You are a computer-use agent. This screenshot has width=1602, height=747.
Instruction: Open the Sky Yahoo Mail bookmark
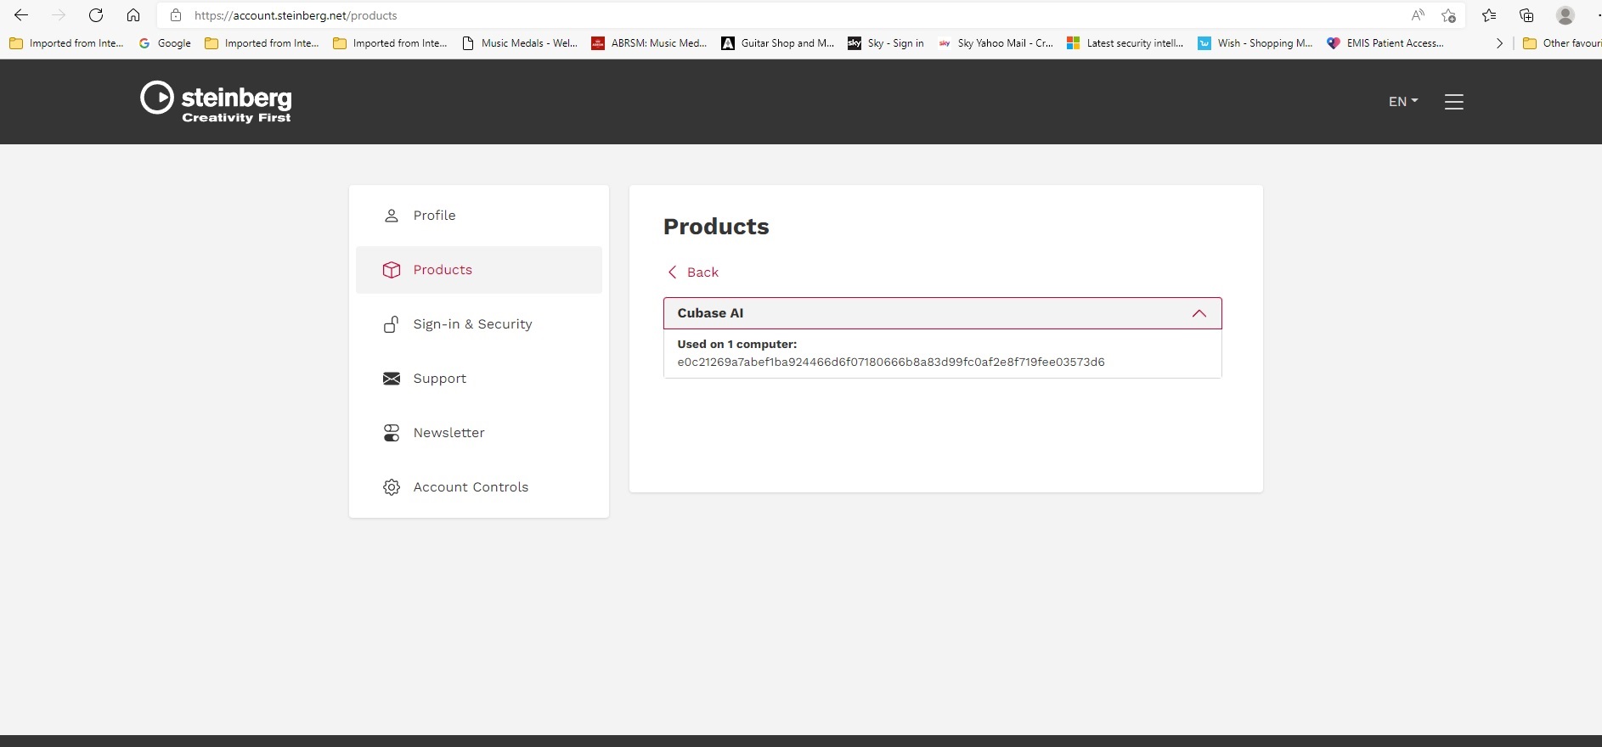tap(996, 43)
